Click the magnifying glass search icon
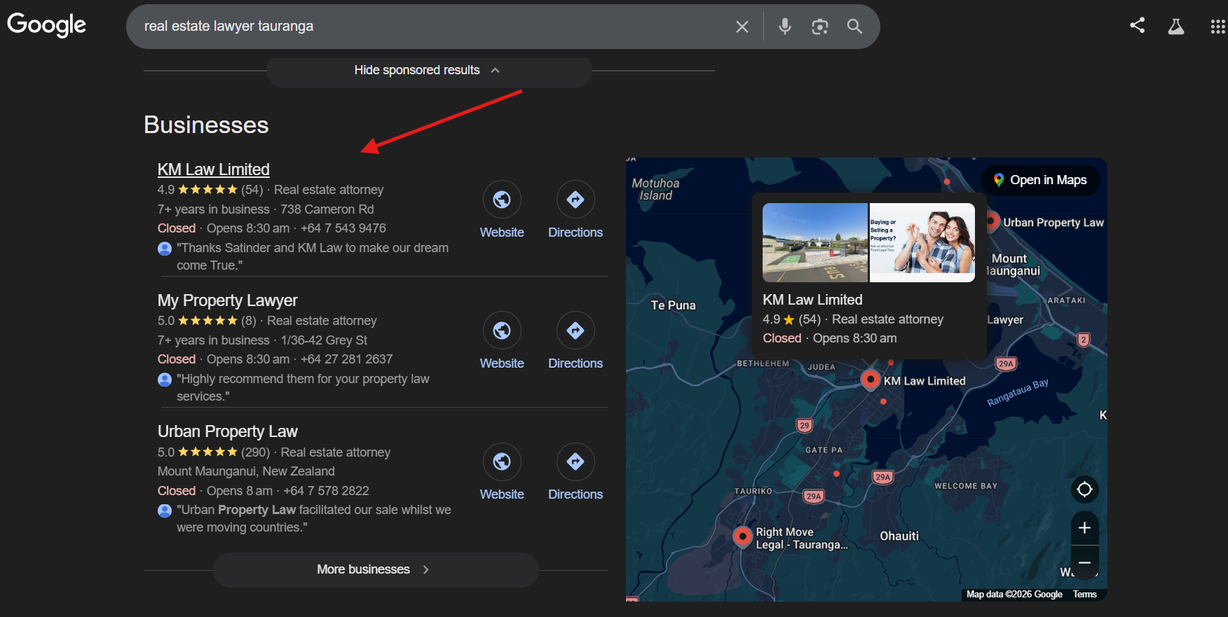This screenshot has height=617, width=1228. coord(854,27)
